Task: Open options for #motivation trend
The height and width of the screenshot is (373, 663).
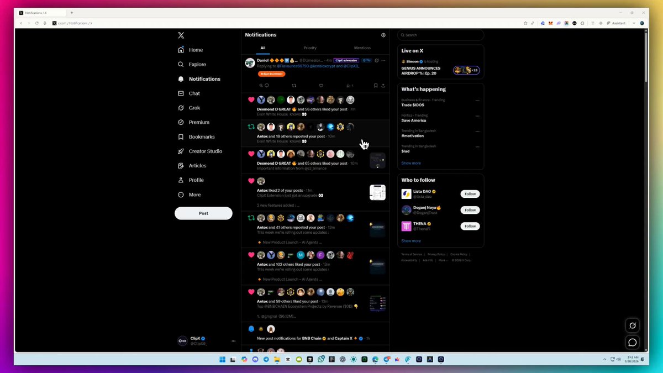Action: tap(477, 132)
